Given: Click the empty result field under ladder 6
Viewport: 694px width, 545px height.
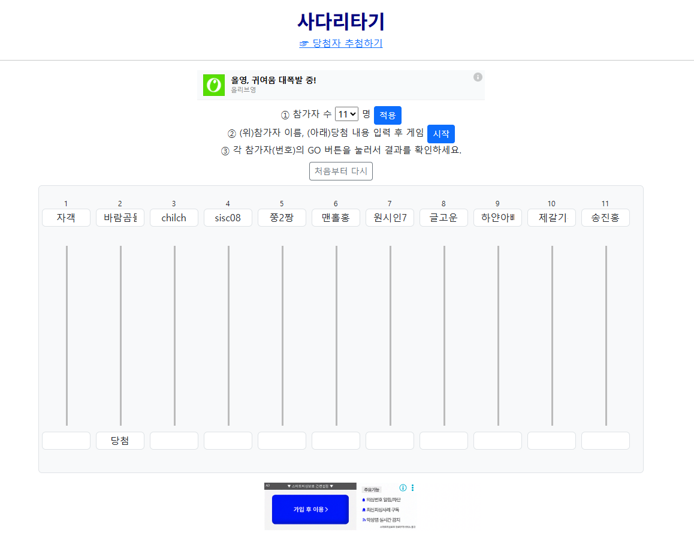Looking at the screenshot, I should click(x=336, y=441).
